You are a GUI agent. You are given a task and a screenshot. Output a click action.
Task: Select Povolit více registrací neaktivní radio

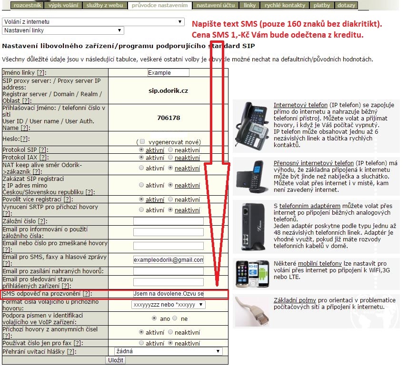pyautogui.click(x=170, y=199)
